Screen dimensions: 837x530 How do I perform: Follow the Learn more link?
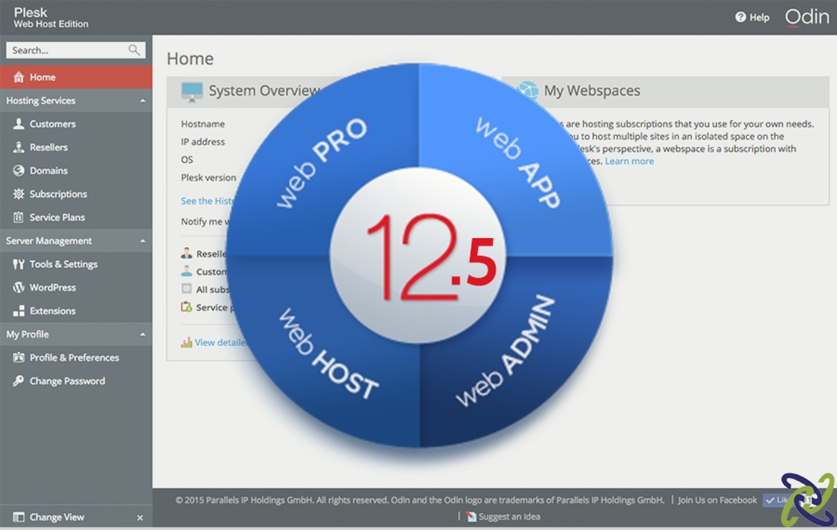(629, 161)
